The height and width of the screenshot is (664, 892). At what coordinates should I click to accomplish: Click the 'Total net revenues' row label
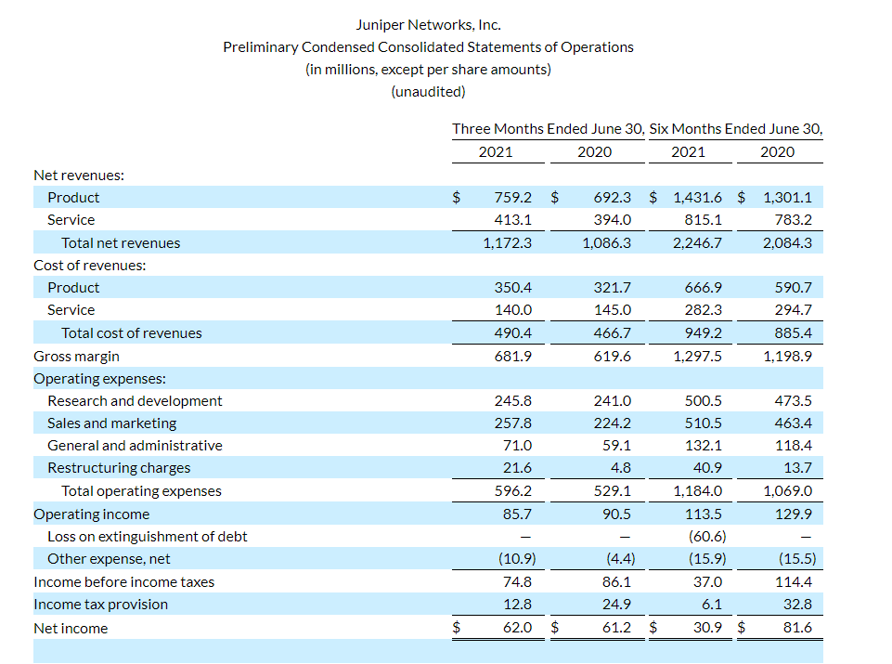pyautogui.click(x=121, y=243)
